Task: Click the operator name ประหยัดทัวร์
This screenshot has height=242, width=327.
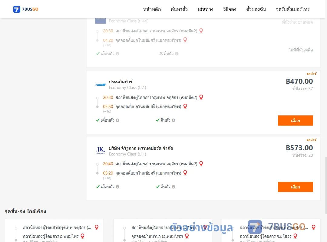Action: (x=121, y=81)
